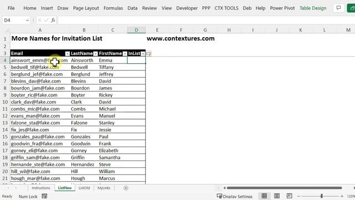Click horizontal scrollbar left arrow

(224, 188)
